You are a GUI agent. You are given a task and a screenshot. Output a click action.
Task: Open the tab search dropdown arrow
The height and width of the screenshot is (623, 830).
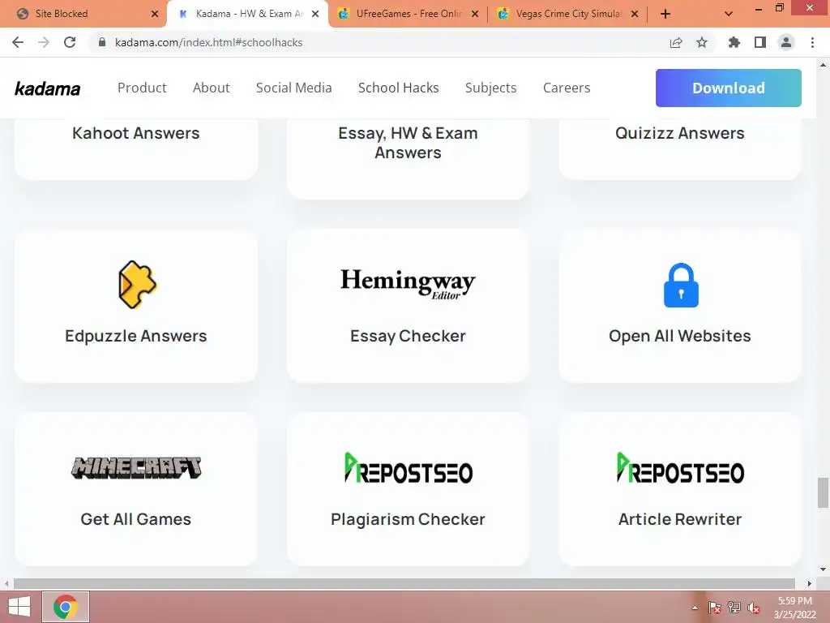pyautogui.click(x=729, y=14)
